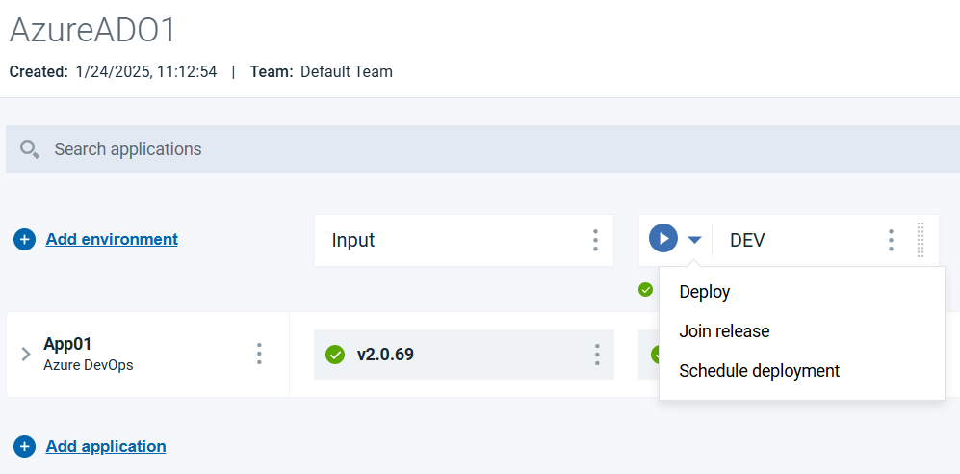
Task: Expand the App01 application row
Action: (x=26, y=355)
